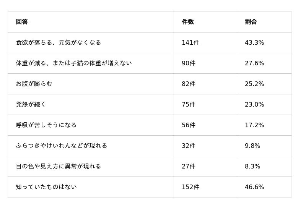Click the 32件 count cell
Image resolution: width=306 pixels, height=209 pixels.
point(189,146)
